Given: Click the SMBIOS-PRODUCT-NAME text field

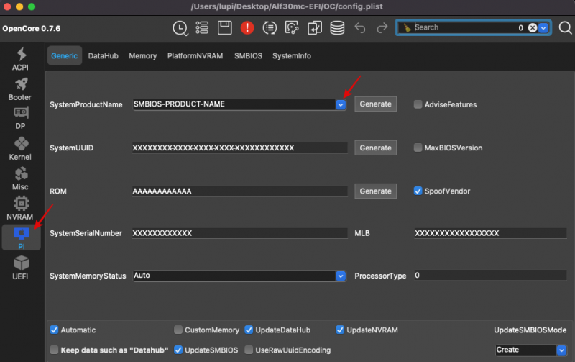Looking at the screenshot, I should [234, 104].
